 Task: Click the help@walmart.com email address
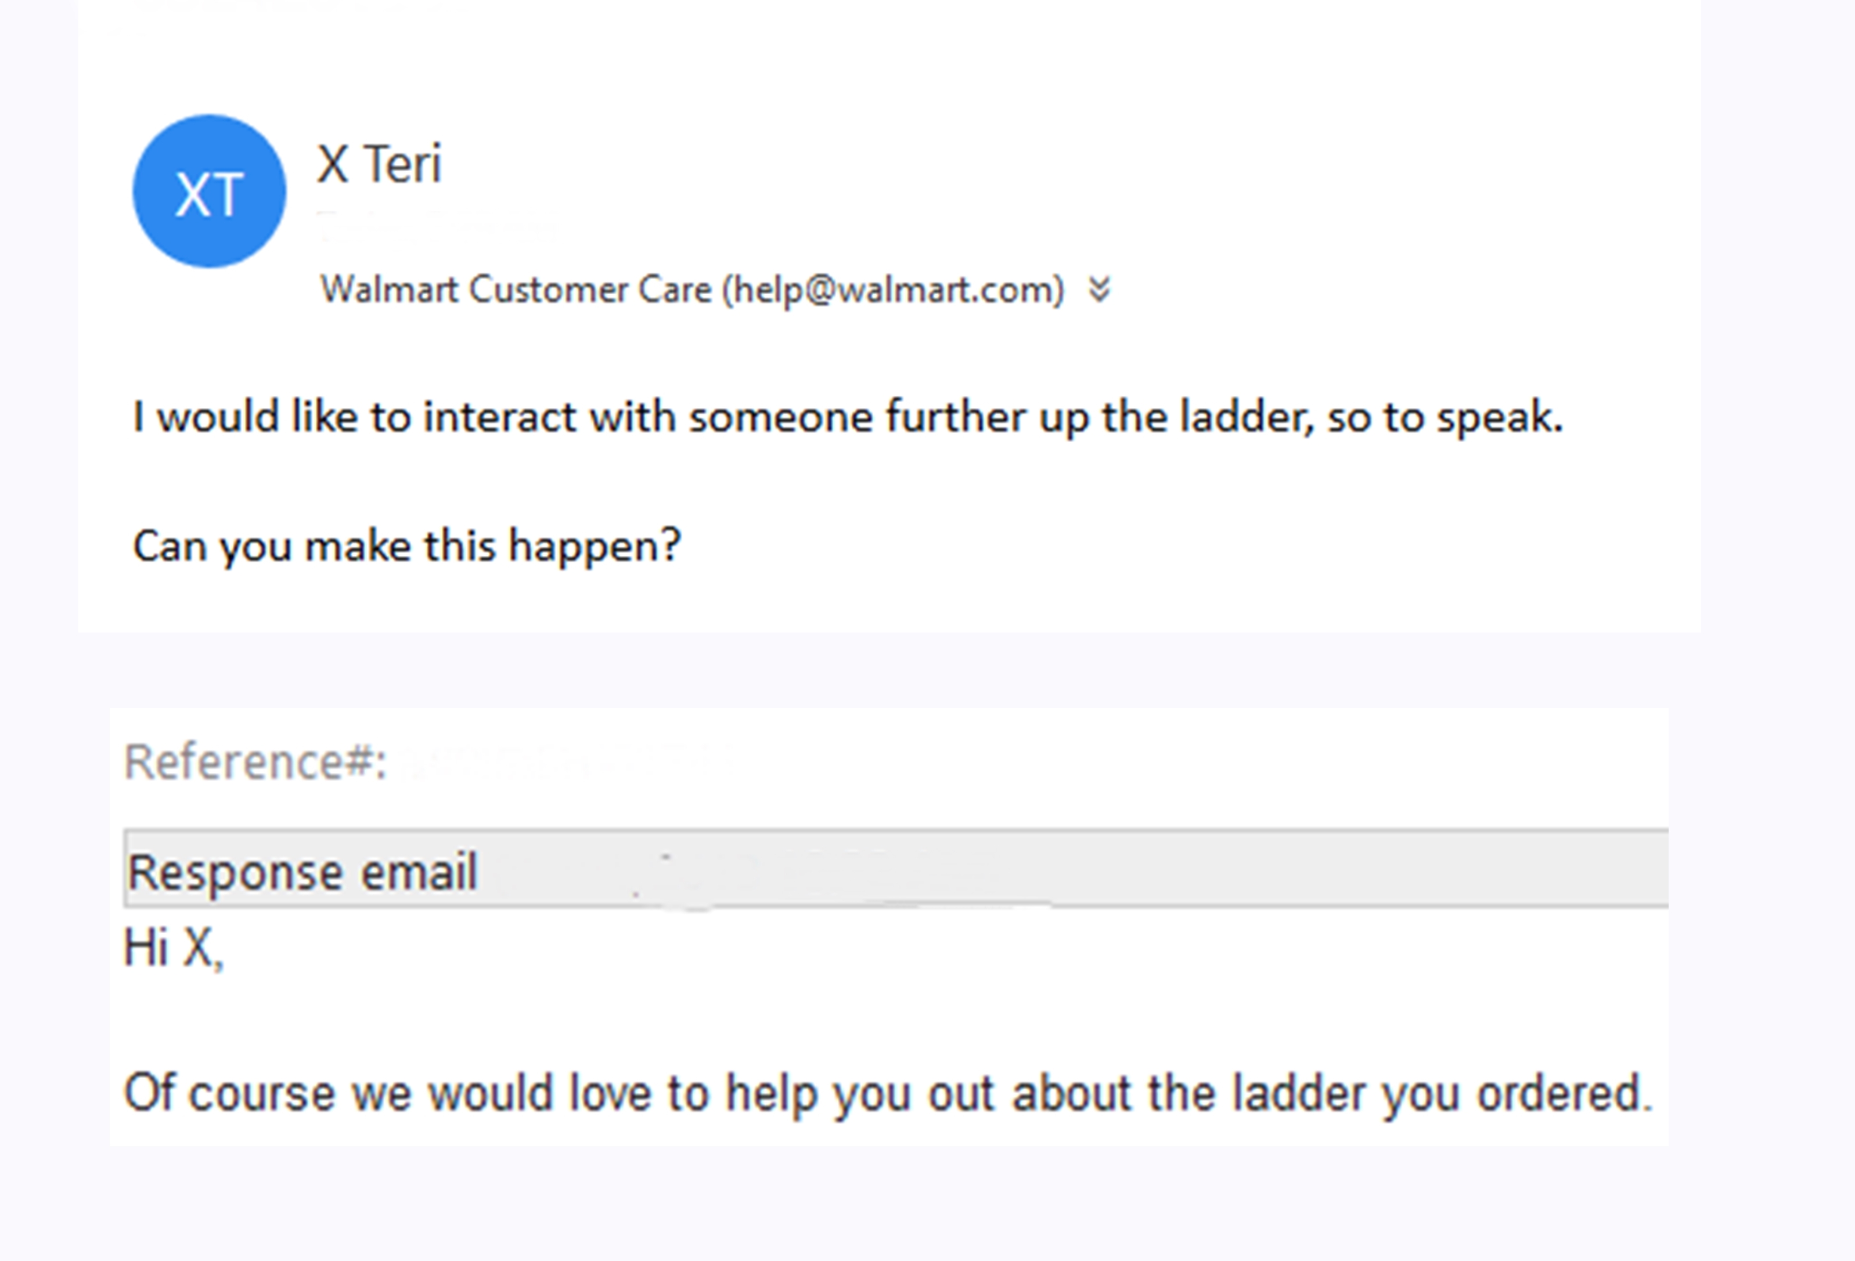click(x=893, y=290)
